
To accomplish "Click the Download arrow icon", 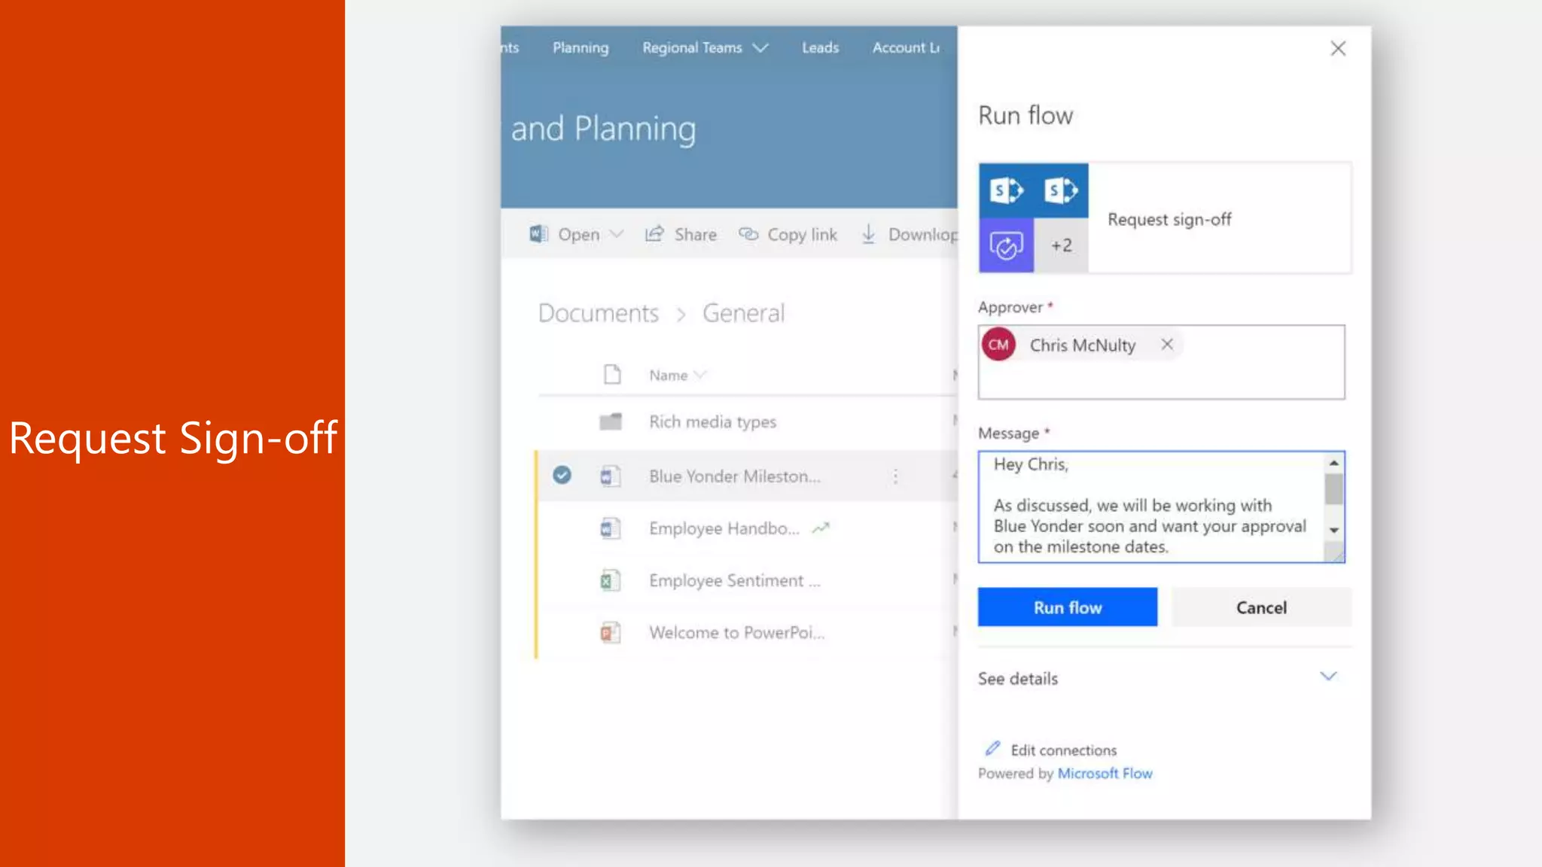I will tap(868, 234).
